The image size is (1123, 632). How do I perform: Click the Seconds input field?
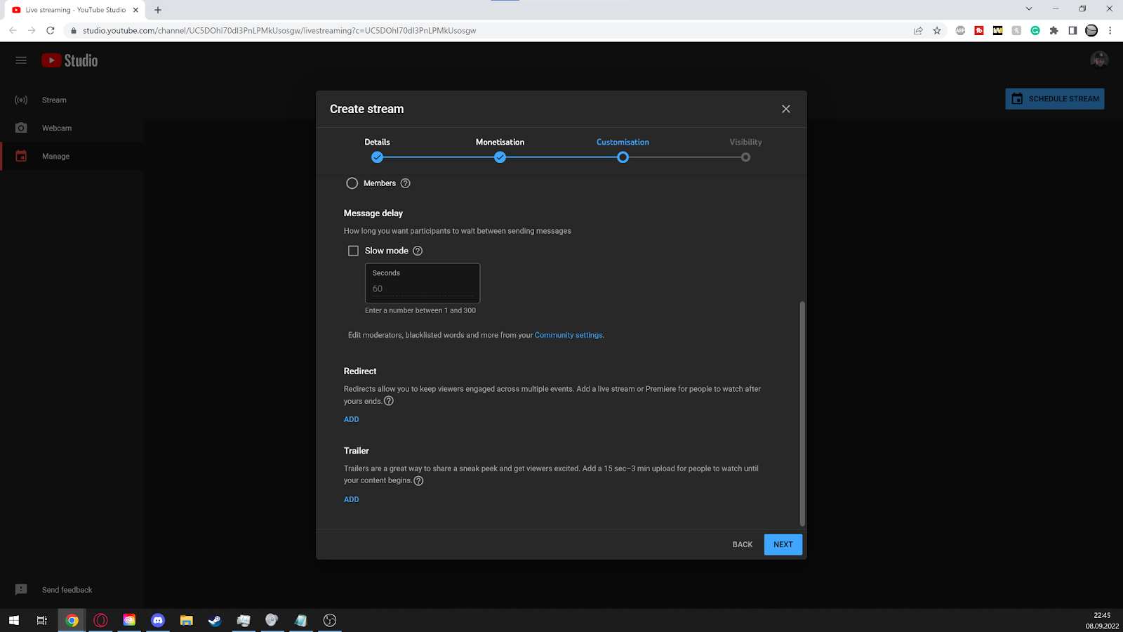pos(423,283)
